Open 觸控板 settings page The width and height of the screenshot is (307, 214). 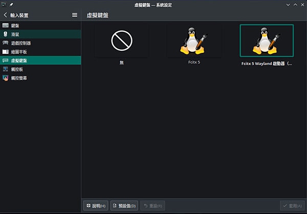pos(40,69)
